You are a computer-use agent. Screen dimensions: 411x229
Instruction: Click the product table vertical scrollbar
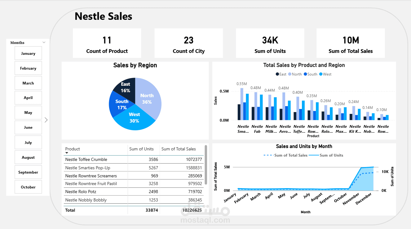tap(205, 164)
